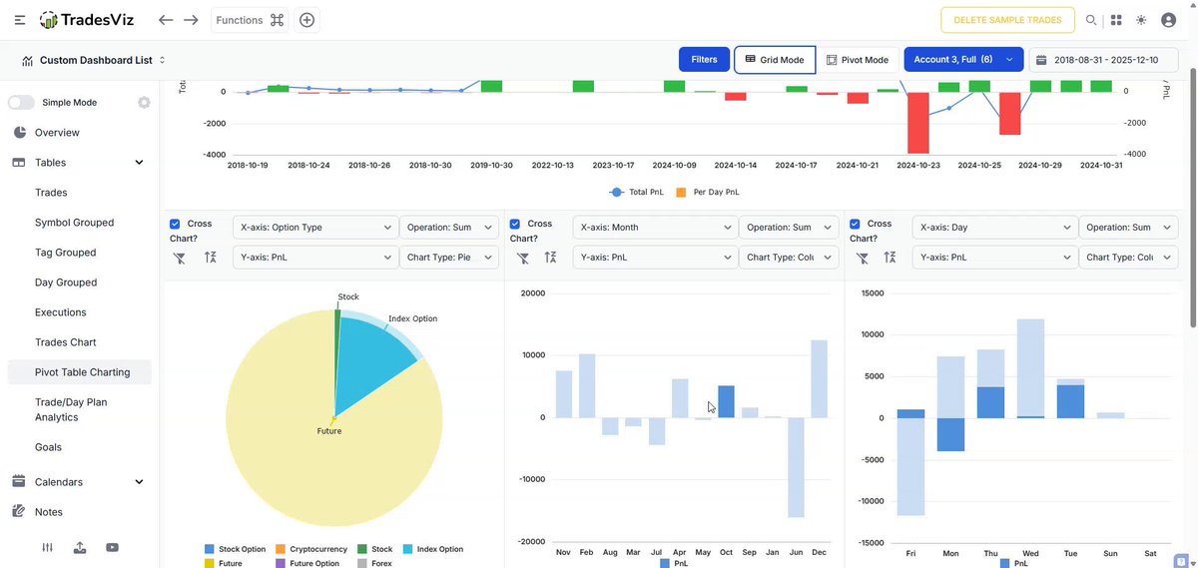The height and width of the screenshot is (568, 1198).
Task: Click the Delete Sample Trades button
Action: [x=1007, y=20]
